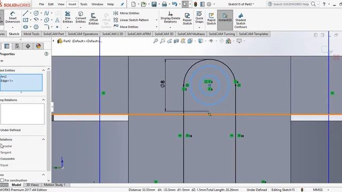Viewport: 342px width, 192px height.
Task: Open the Edit menu
Action: tap(51, 4)
